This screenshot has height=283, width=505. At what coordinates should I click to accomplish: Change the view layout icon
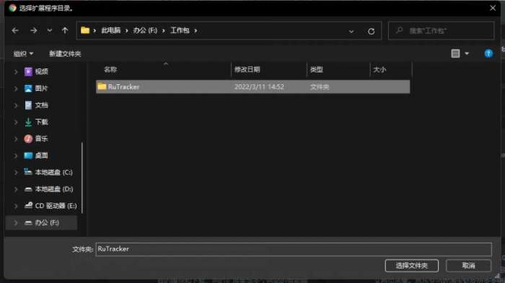coord(455,53)
